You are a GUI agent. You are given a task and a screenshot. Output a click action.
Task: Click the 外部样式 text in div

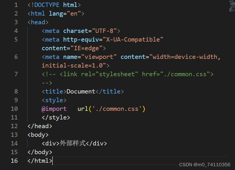click(73, 143)
